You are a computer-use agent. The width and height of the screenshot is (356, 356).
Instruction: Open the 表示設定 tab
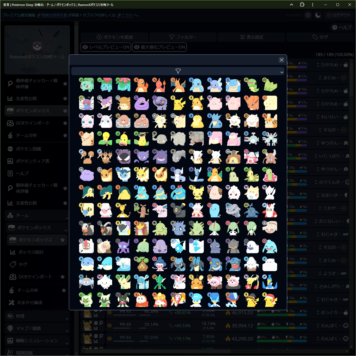(x=251, y=37)
